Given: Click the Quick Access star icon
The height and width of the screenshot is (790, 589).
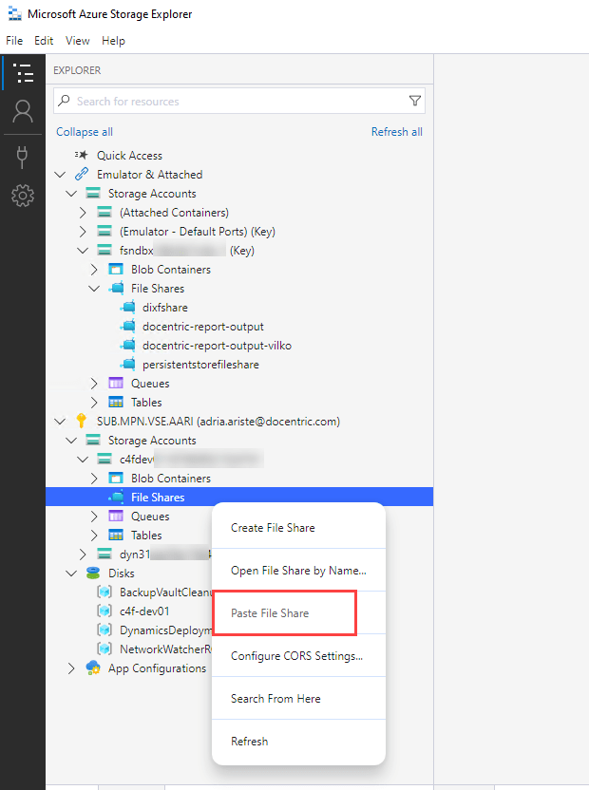Looking at the screenshot, I should click(x=81, y=155).
